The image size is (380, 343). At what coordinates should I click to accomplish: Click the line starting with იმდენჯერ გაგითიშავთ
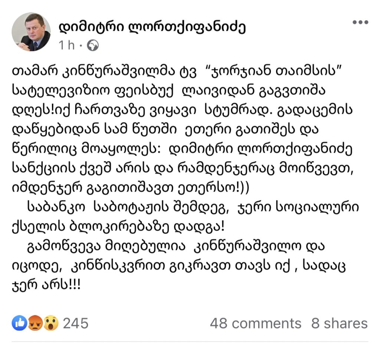[x=130, y=188]
